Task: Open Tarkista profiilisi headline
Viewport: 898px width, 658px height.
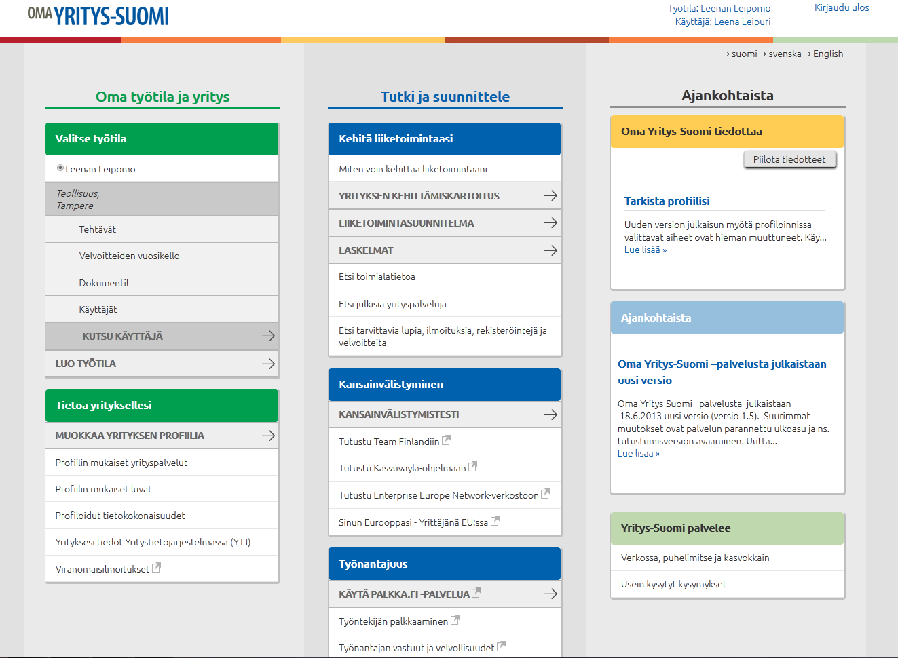Action: pos(667,201)
